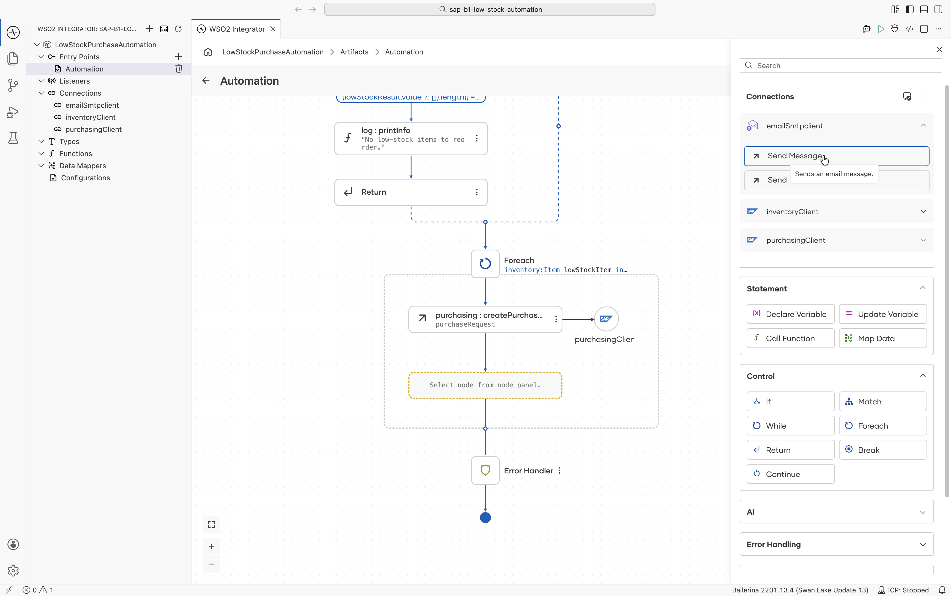951x596 pixels.
Task: Zoom out the diagram with minus button
Action: (211, 564)
